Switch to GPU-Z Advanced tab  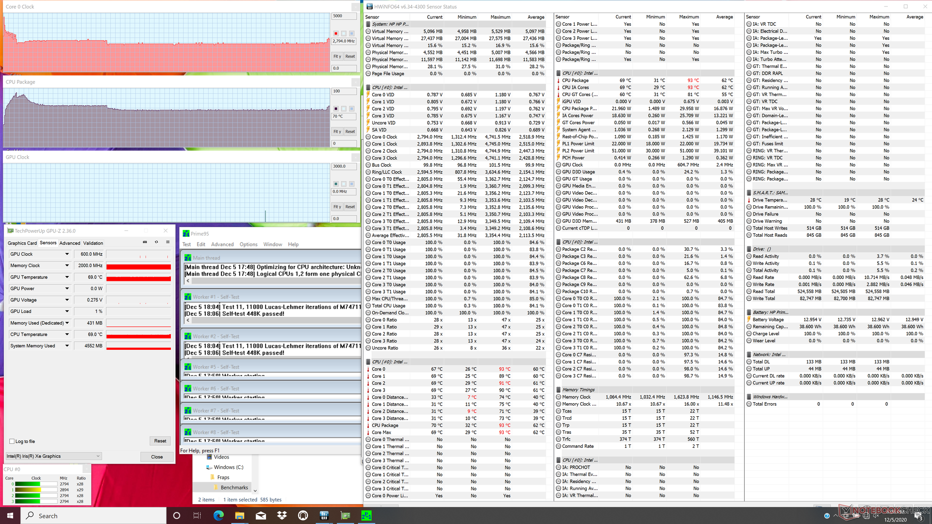point(70,243)
